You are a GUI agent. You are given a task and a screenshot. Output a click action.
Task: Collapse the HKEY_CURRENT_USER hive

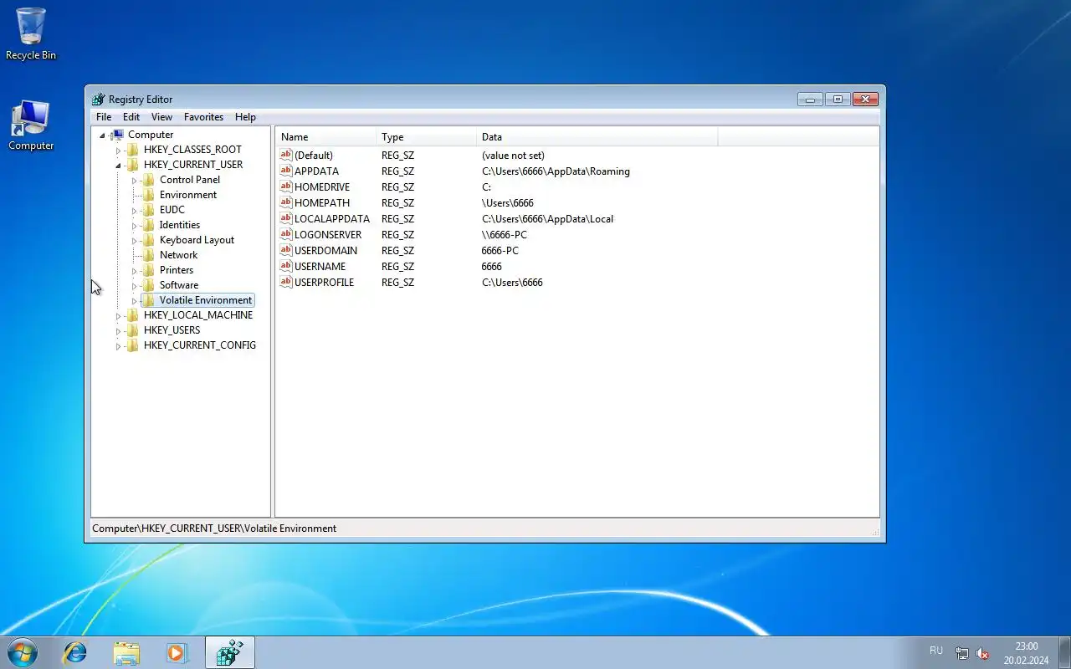pyautogui.click(x=118, y=166)
